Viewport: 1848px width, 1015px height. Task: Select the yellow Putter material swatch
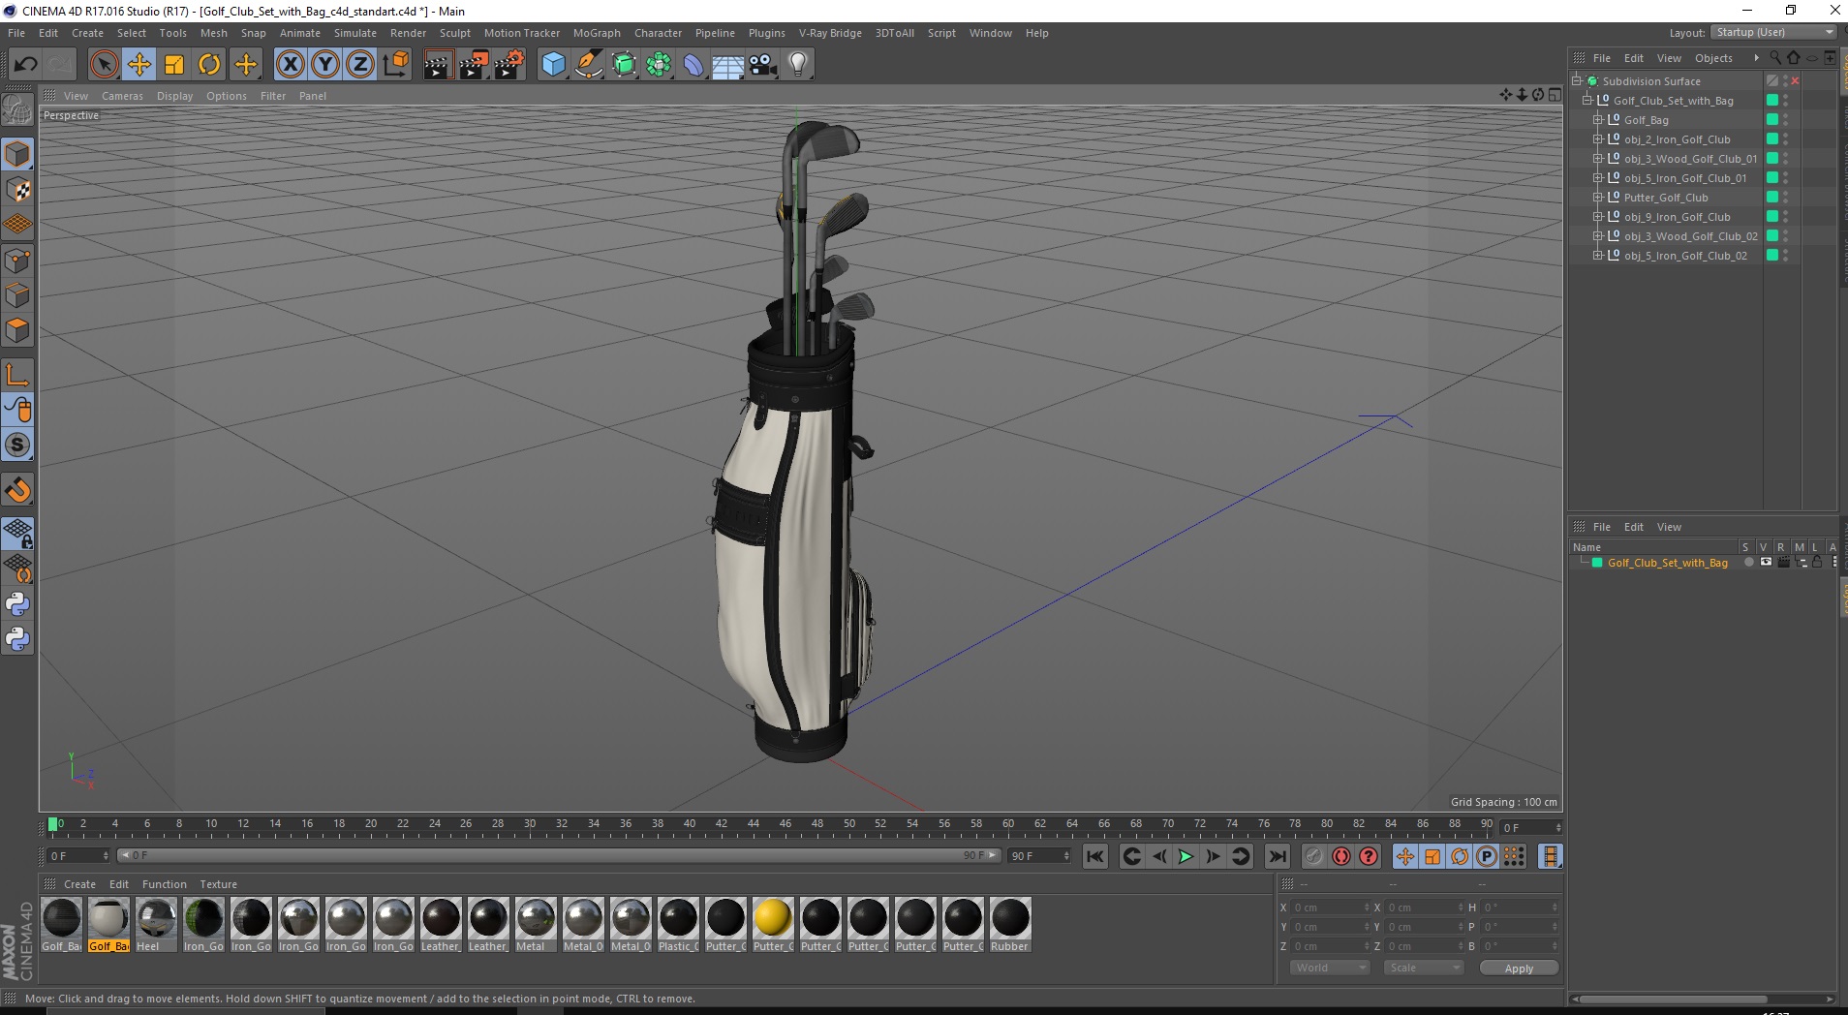773,925
